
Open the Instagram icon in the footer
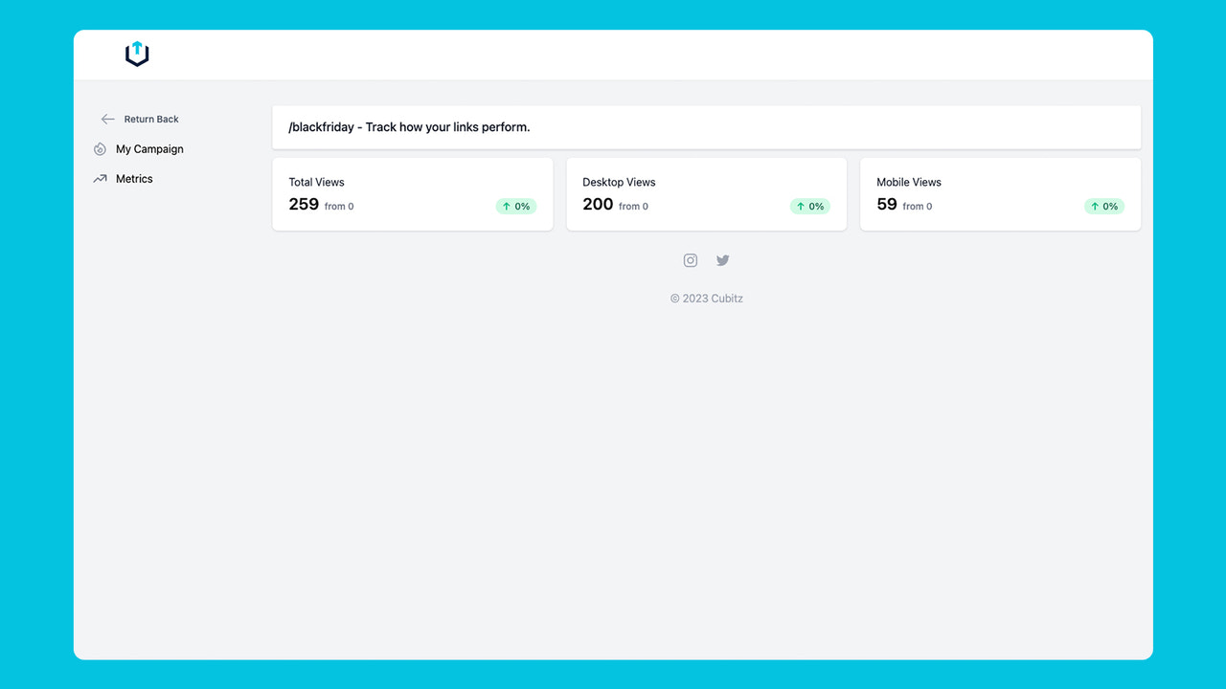(691, 259)
